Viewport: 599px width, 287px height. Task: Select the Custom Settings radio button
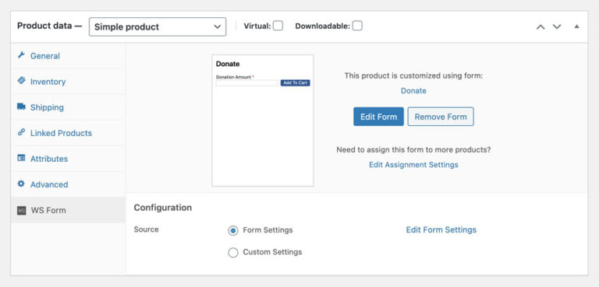tap(233, 253)
